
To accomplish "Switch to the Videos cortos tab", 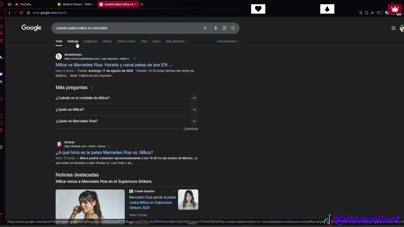I will [x=126, y=41].
